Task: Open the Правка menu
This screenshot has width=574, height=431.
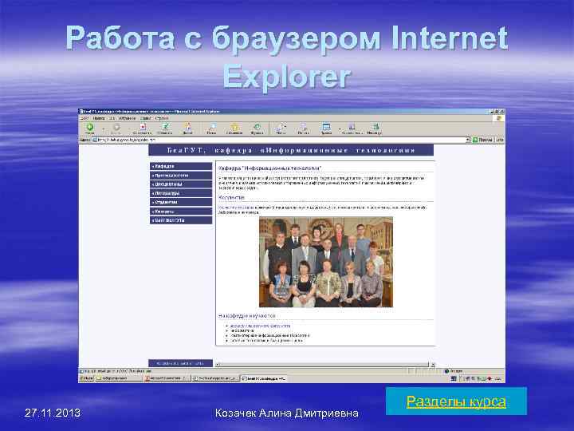Action: [99, 118]
